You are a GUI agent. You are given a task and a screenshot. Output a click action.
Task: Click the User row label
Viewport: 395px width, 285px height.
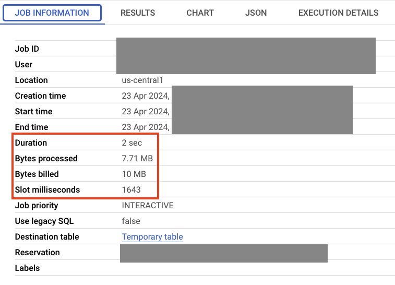pos(23,65)
